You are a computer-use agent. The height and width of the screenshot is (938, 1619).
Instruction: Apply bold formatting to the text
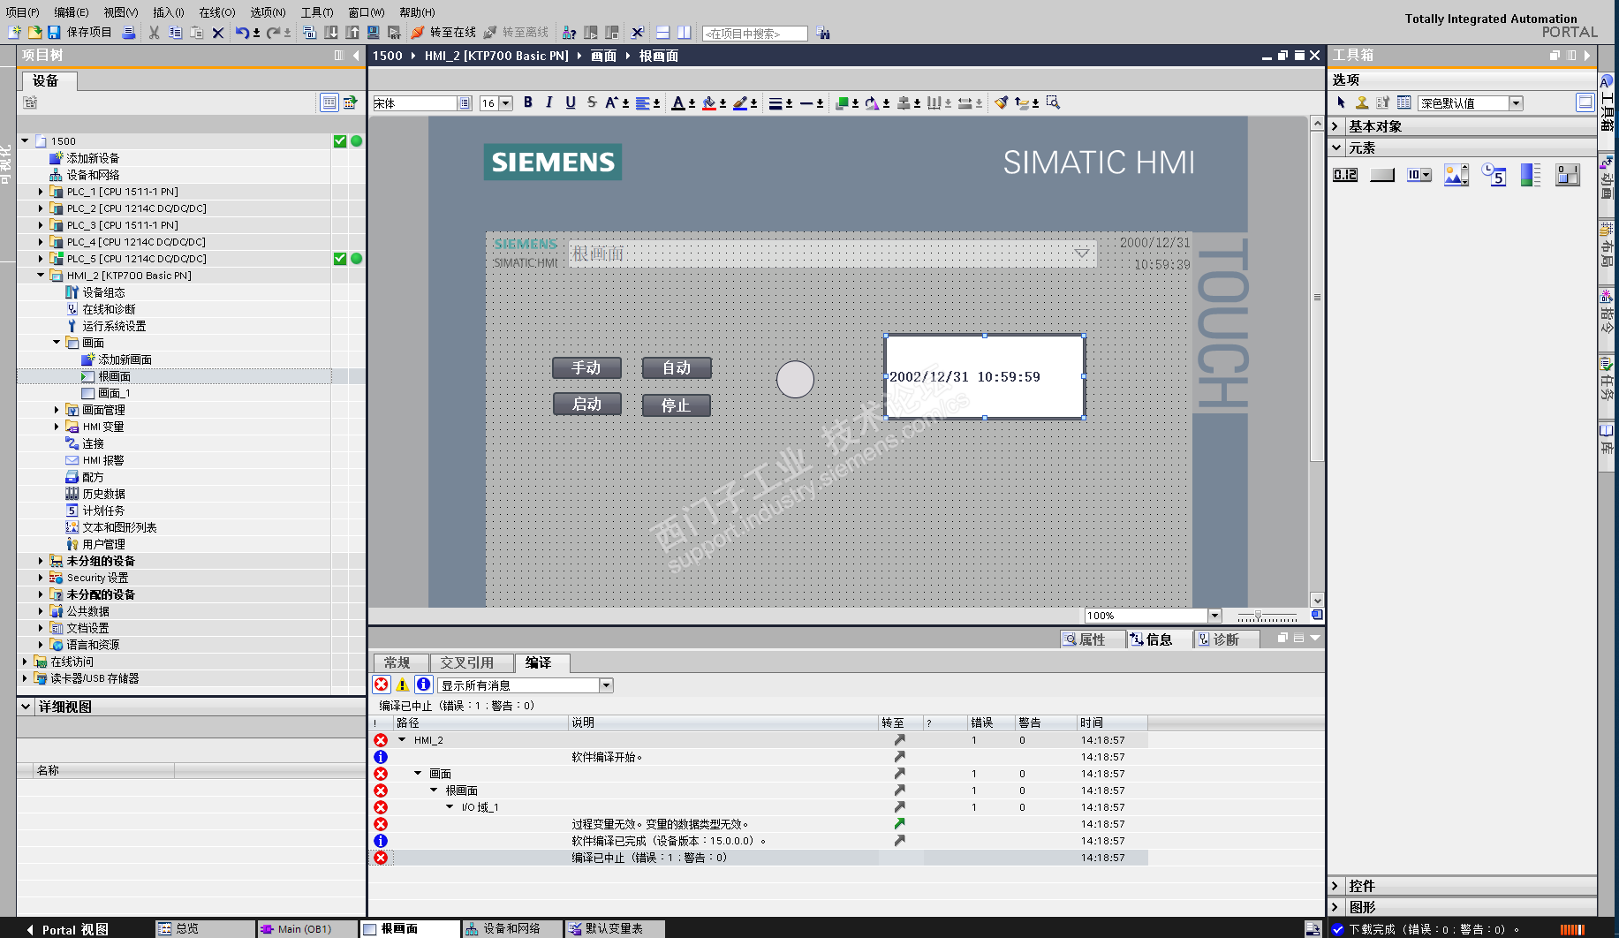point(528,102)
